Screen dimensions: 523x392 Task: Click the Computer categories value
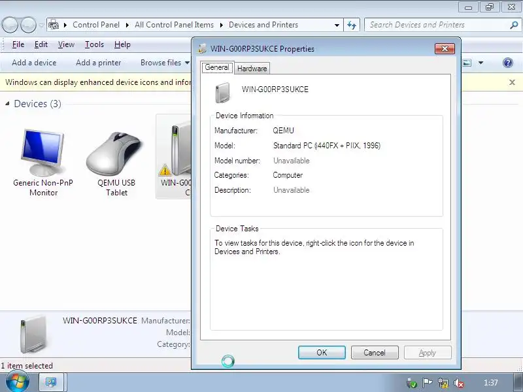point(288,175)
